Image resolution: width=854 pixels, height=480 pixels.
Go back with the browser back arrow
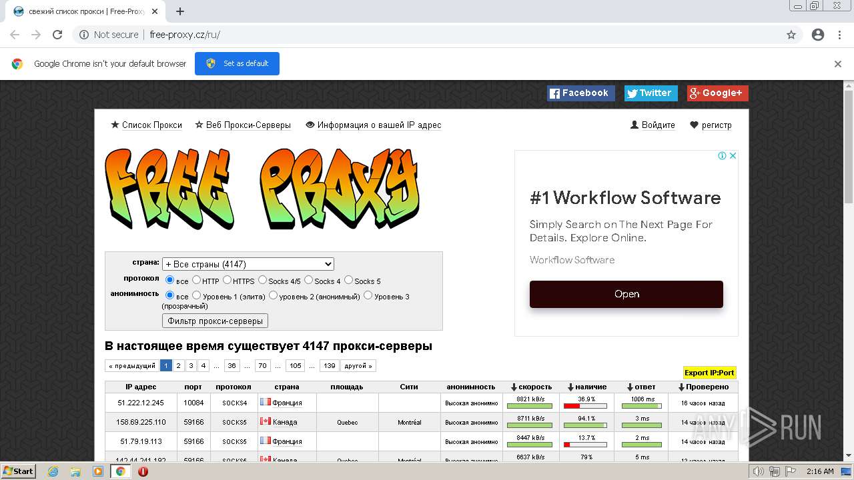[x=15, y=35]
